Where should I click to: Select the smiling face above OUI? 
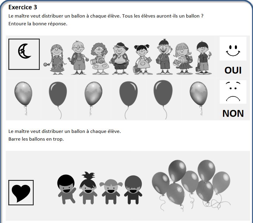click(x=233, y=49)
